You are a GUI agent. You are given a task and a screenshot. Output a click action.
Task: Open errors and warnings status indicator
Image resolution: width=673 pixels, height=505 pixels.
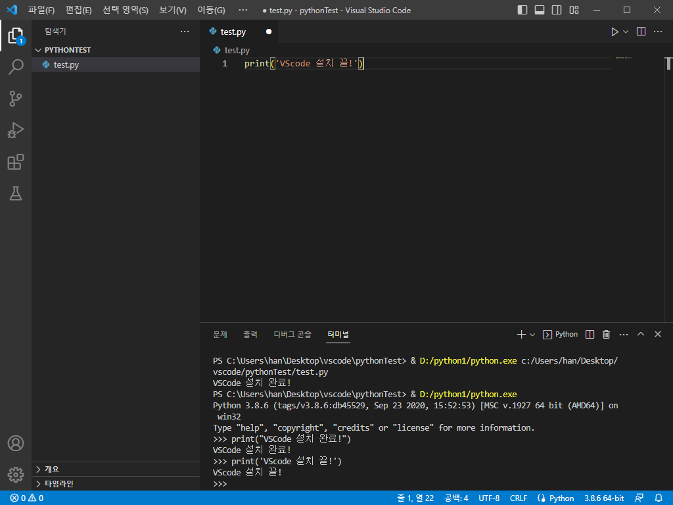click(26, 498)
